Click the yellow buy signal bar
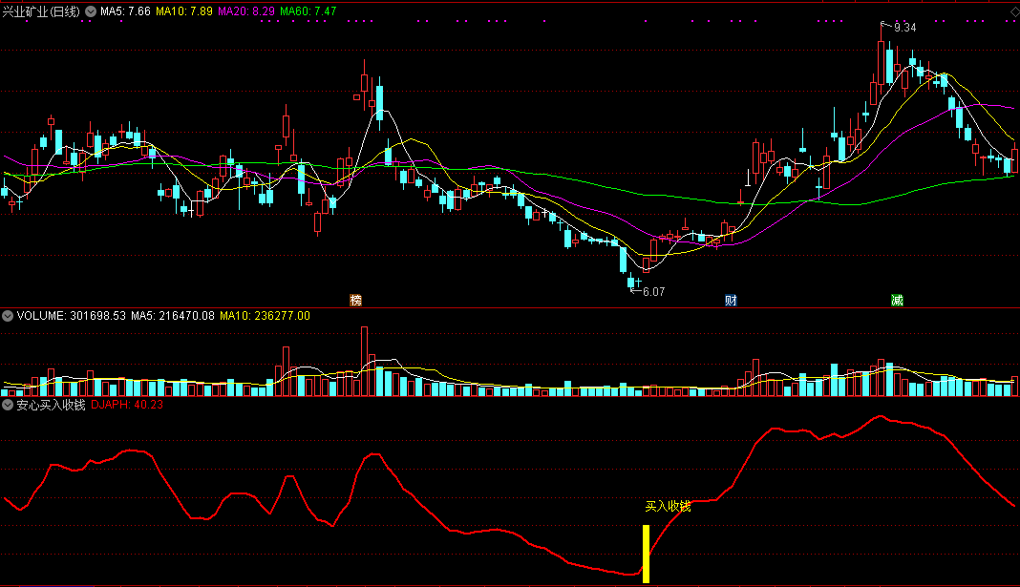The height and width of the screenshot is (587, 1020). (x=646, y=554)
